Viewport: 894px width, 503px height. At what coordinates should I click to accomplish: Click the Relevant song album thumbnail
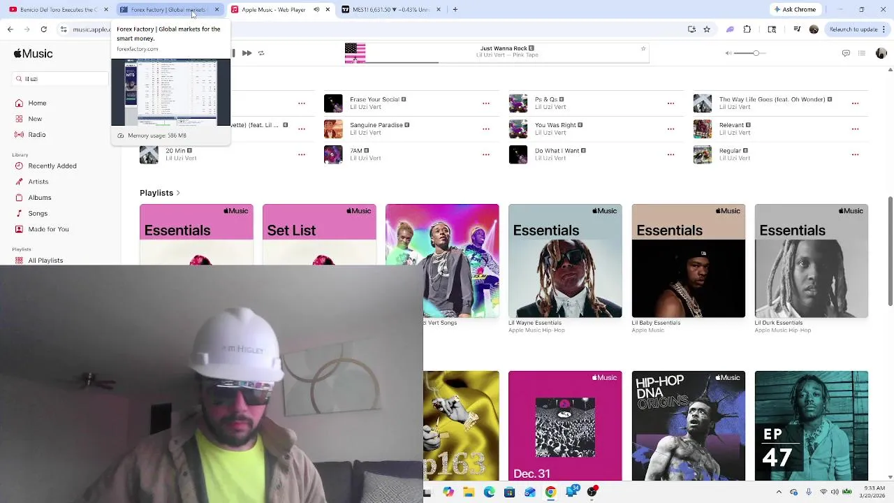coord(703,129)
